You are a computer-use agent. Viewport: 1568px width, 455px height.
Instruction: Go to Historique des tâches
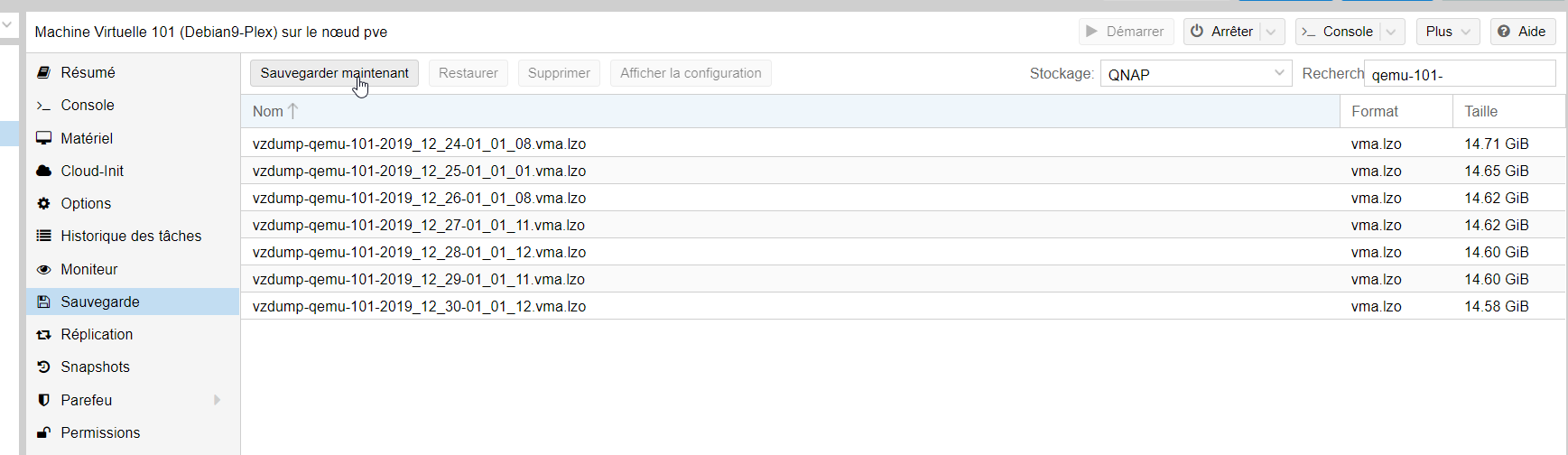pyautogui.click(x=131, y=236)
